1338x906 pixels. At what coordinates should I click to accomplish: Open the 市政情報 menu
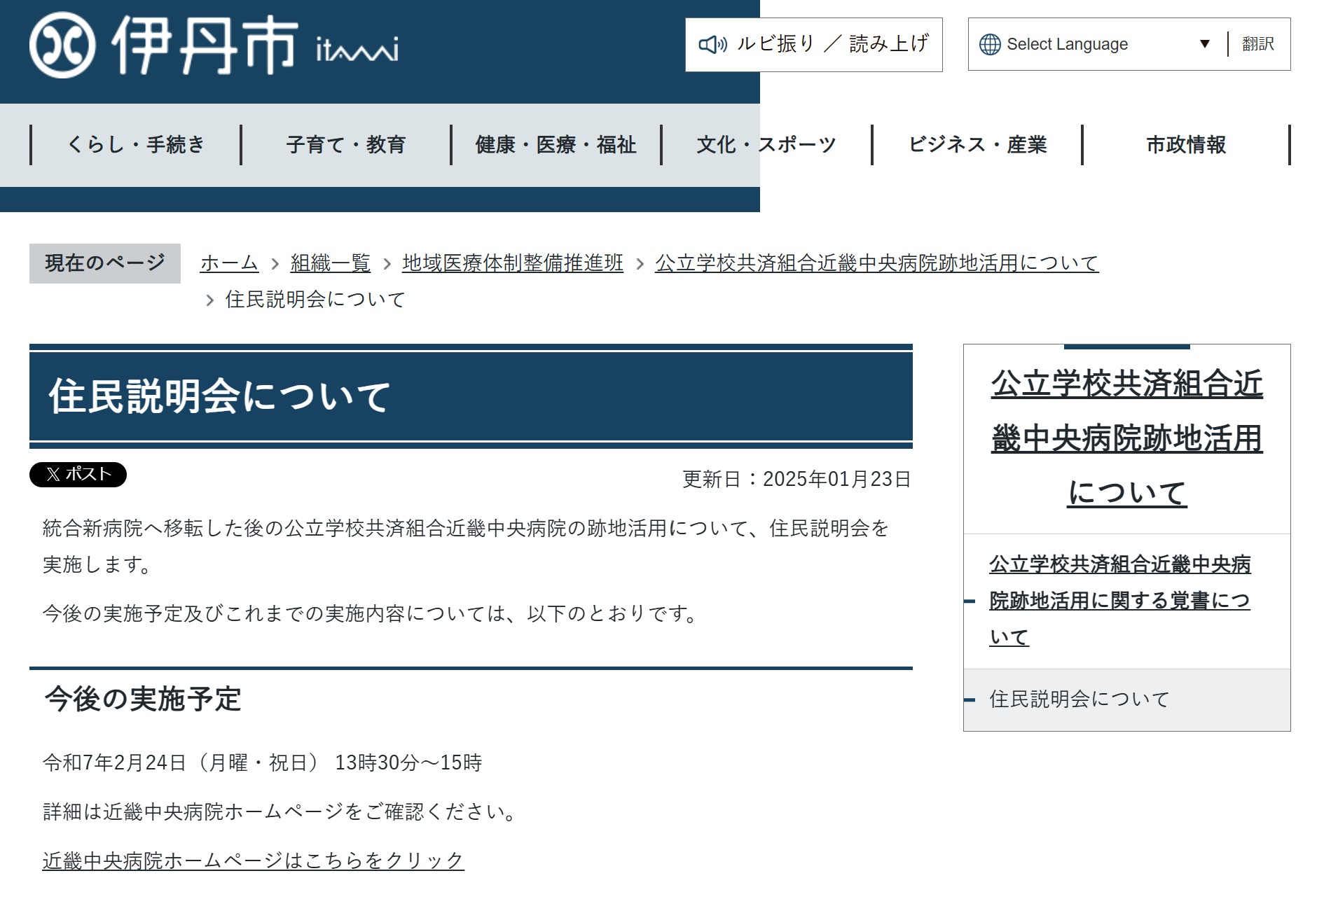click(x=1186, y=145)
